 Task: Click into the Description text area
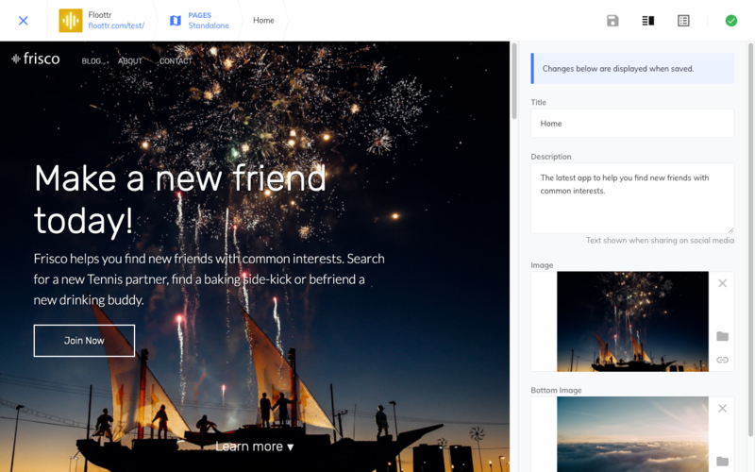pos(632,197)
